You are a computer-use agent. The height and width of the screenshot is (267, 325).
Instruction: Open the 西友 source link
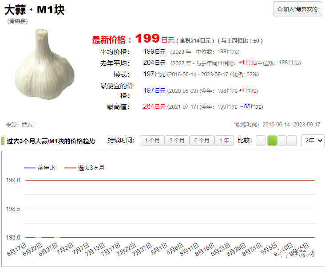(28, 125)
